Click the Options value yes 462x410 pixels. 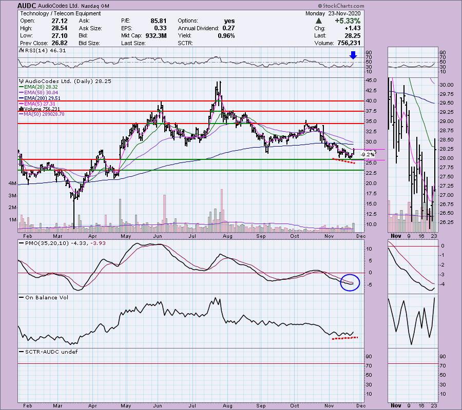tap(229, 21)
